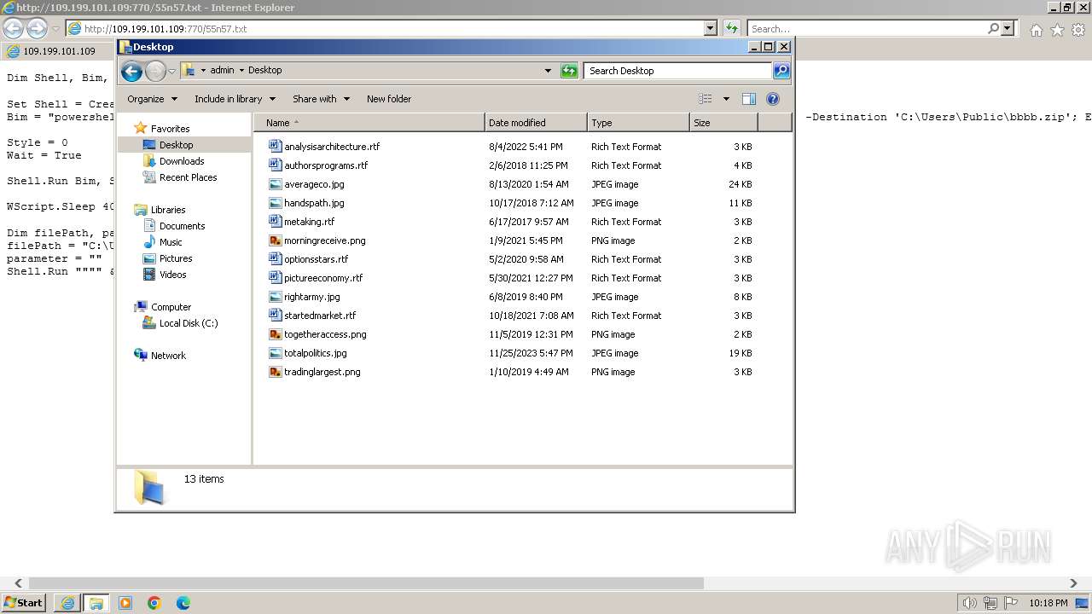
Task: Click the volume speaker tray icon
Action: coord(969,603)
